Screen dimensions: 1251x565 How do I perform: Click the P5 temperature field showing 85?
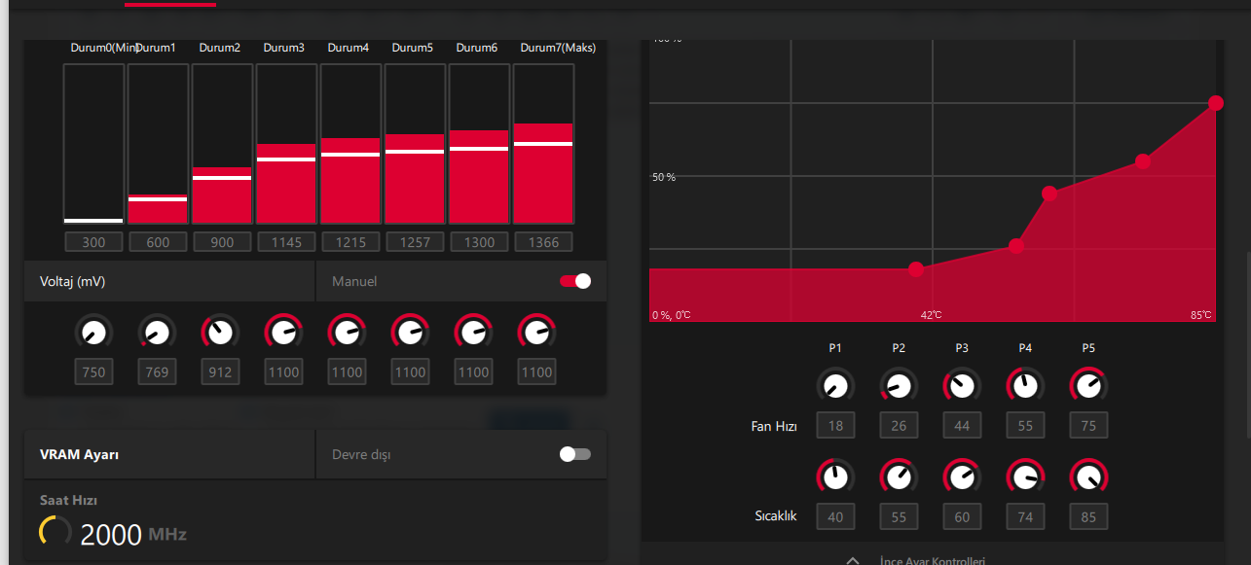[x=1088, y=517]
